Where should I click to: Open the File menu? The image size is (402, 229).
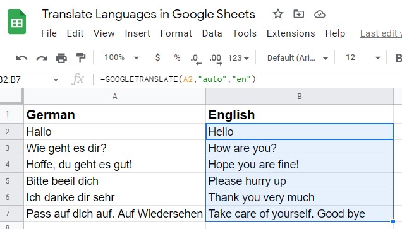click(49, 33)
